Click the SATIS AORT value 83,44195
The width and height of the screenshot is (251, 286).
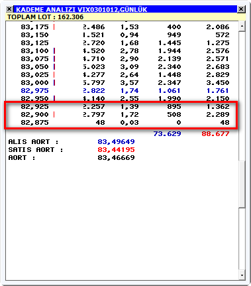click(x=116, y=150)
